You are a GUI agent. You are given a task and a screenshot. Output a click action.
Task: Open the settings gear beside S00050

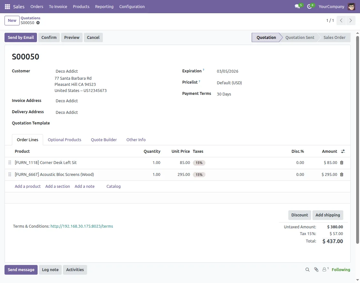[38, 23]
